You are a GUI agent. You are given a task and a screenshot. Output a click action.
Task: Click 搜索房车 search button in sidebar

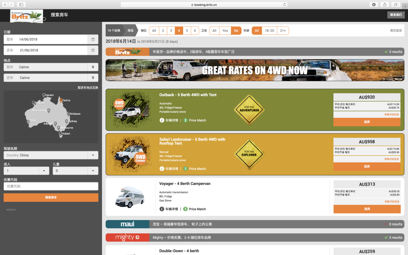[x=51, y=197]
